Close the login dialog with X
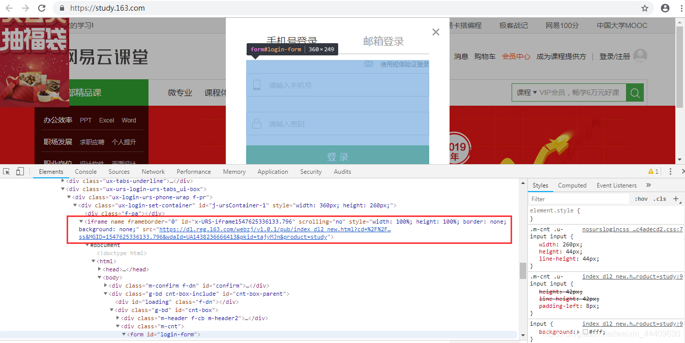685x343 pixels. 436,32
